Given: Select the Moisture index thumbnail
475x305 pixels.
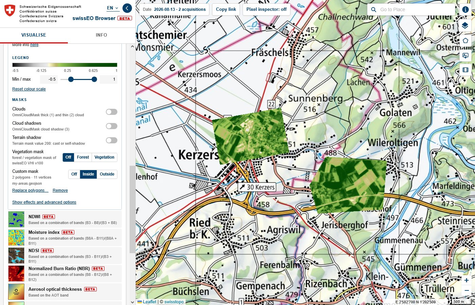Looking at the screenshot, I should click(16, 238).
